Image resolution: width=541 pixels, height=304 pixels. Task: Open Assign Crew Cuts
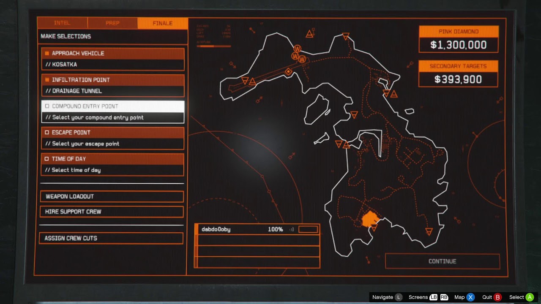pos(111,238)
